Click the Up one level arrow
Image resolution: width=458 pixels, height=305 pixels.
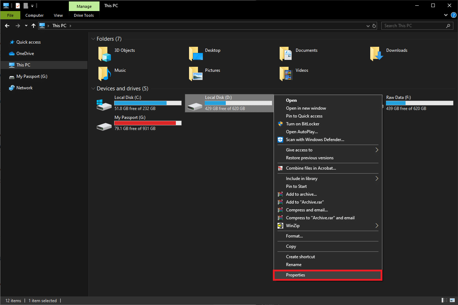pyautogui.click(x=34, y=26)
